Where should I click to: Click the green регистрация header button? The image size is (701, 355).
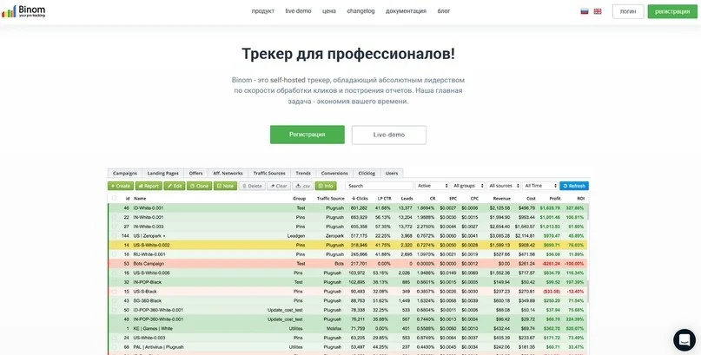[x=672, y=11]
